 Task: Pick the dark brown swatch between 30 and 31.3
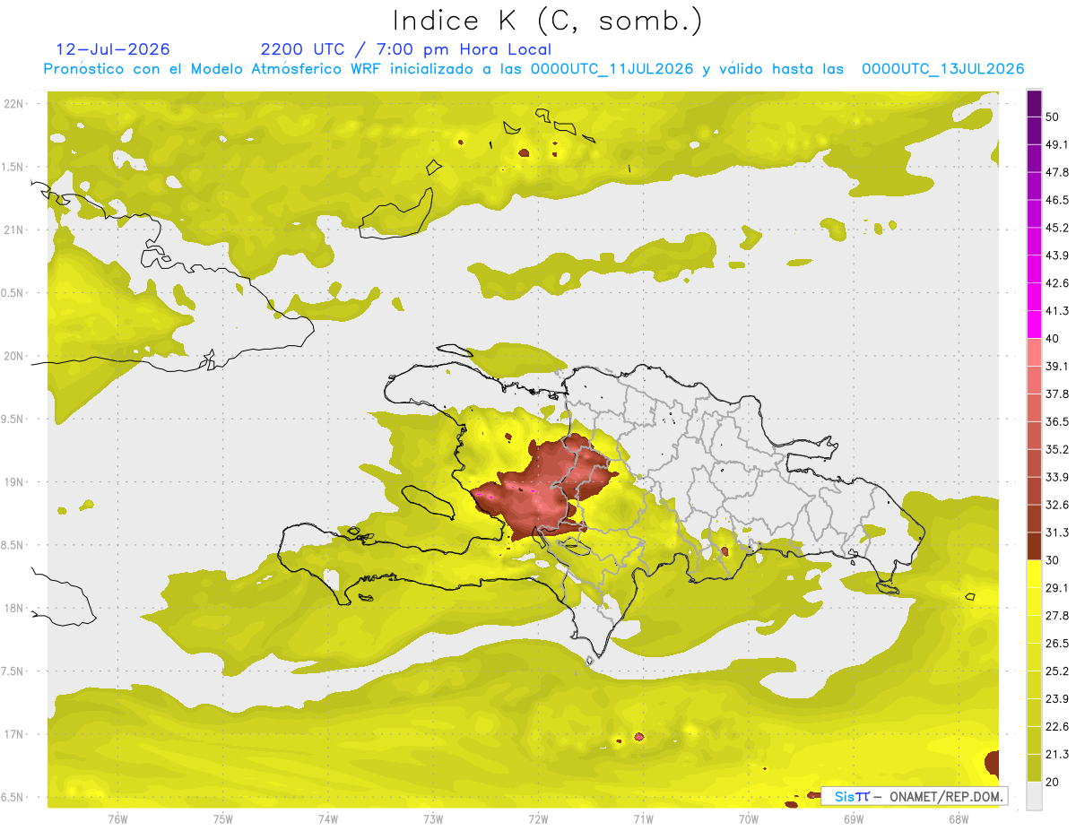1034,546
